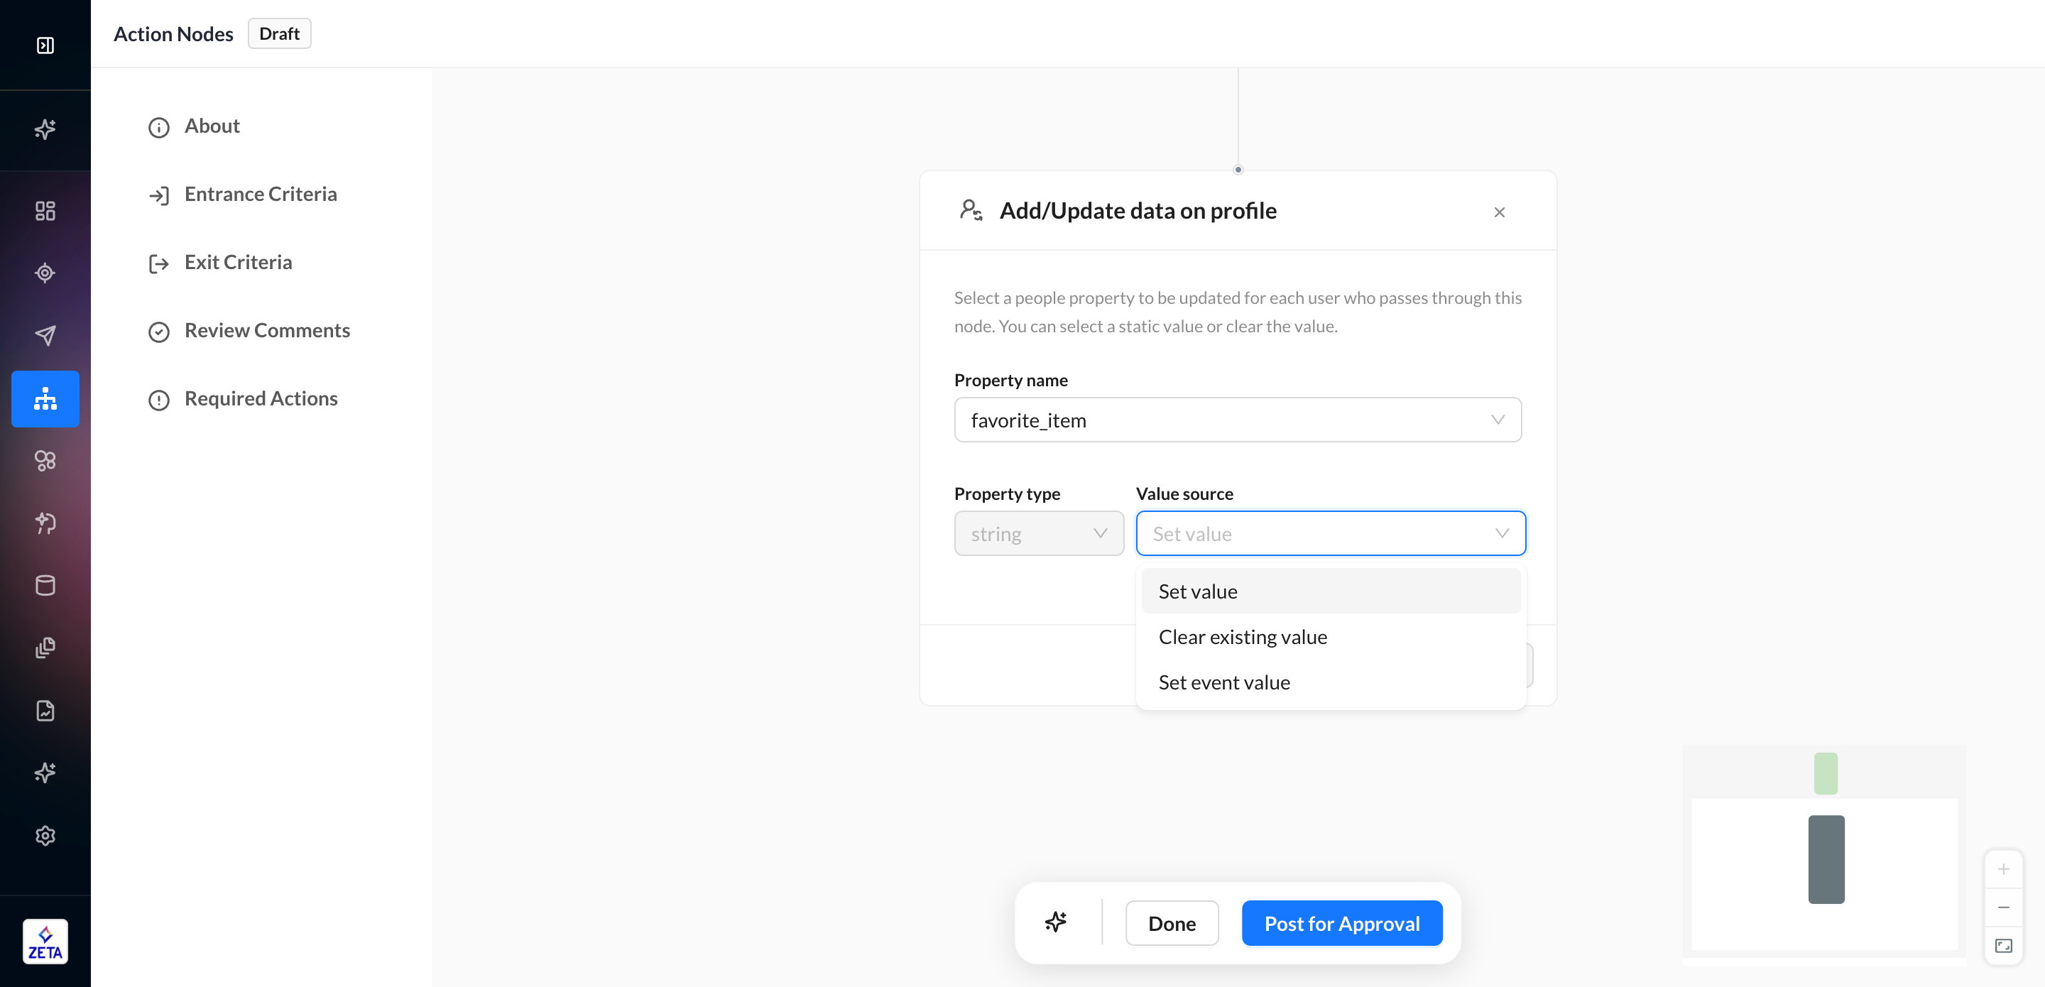
Task: Open the Entrance Criteria section
Action: [261, 194]
